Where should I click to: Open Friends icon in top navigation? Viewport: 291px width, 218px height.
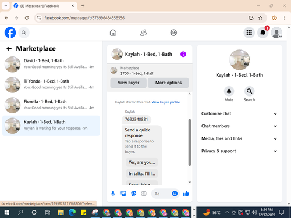pos(143,33)
